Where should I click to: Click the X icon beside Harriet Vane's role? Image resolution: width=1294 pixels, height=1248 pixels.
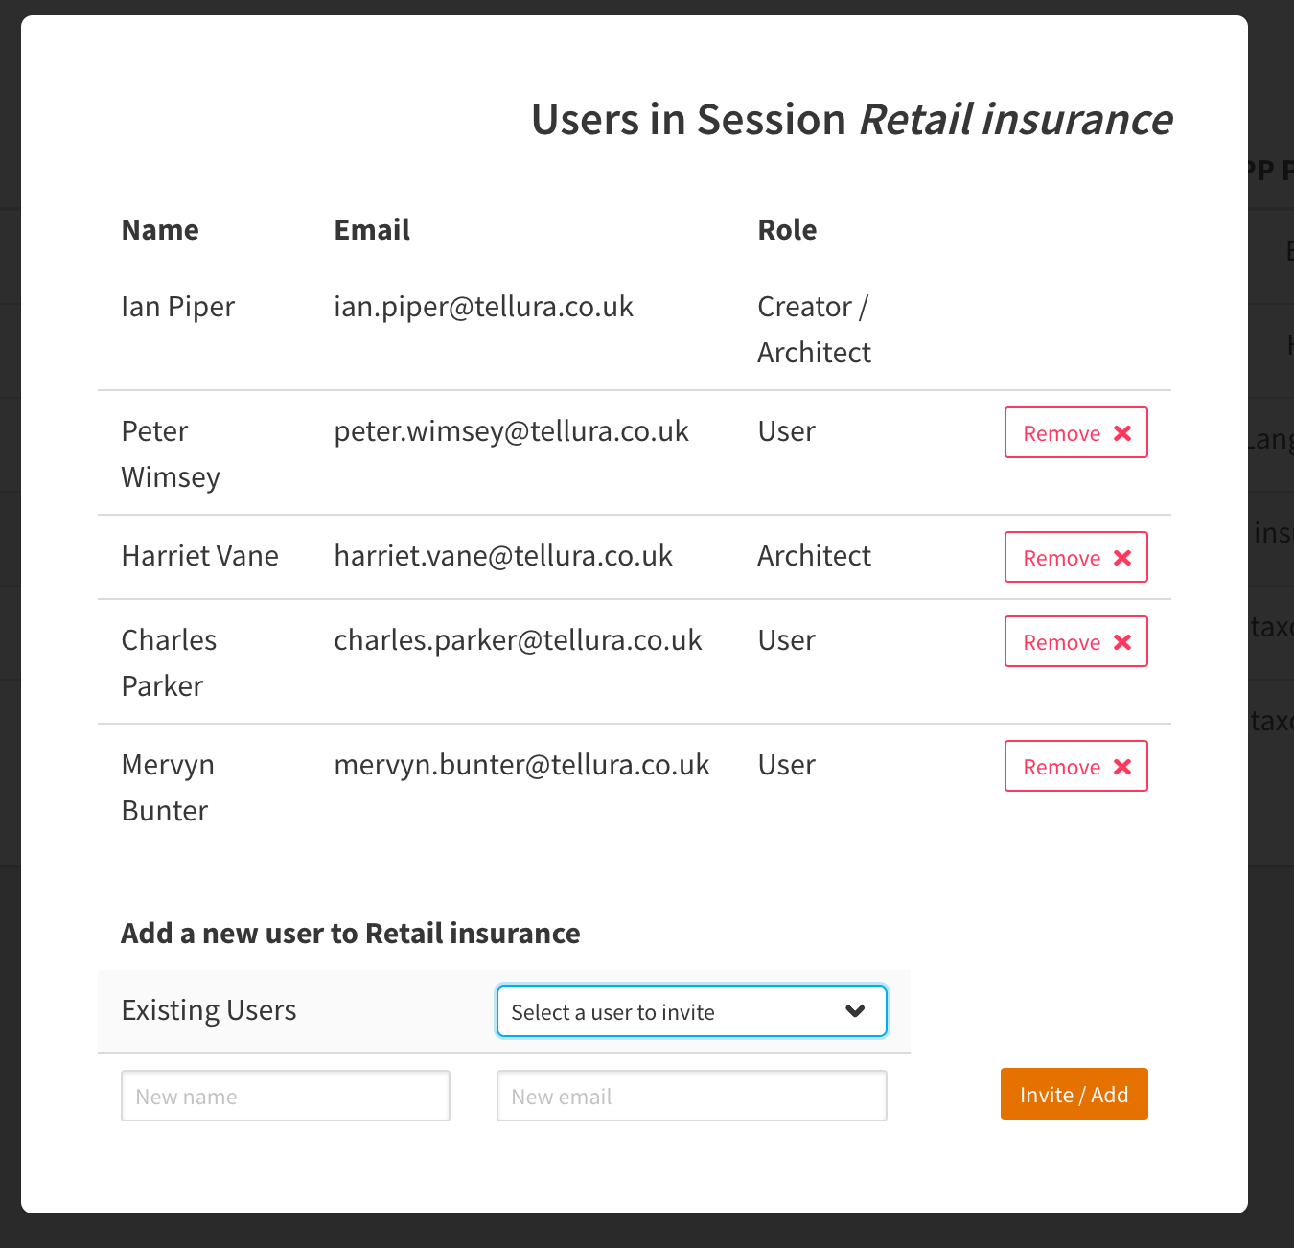click(1122, 557)
